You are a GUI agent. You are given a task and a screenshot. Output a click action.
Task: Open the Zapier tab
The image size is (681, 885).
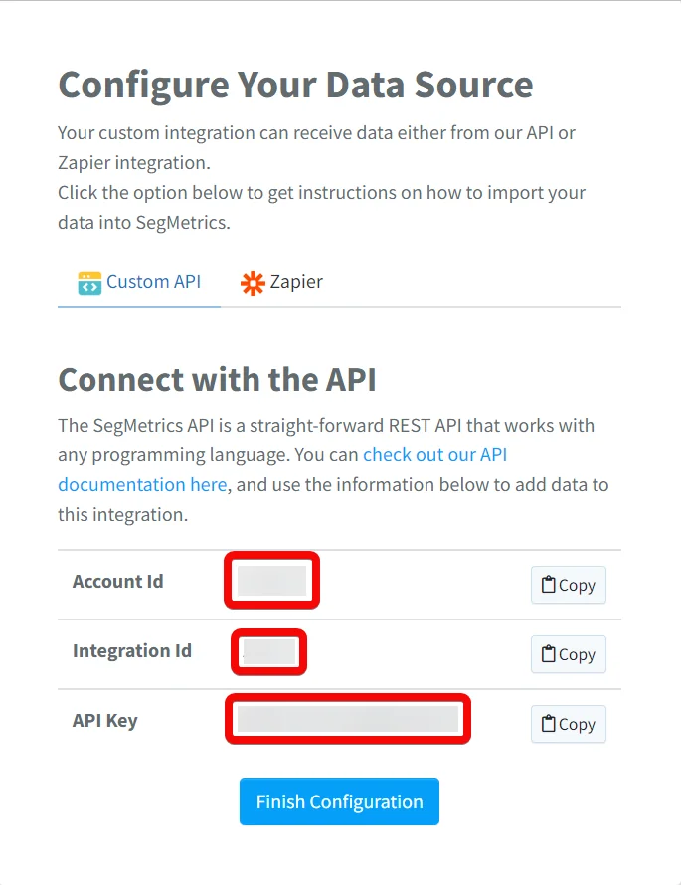(281, 282)
